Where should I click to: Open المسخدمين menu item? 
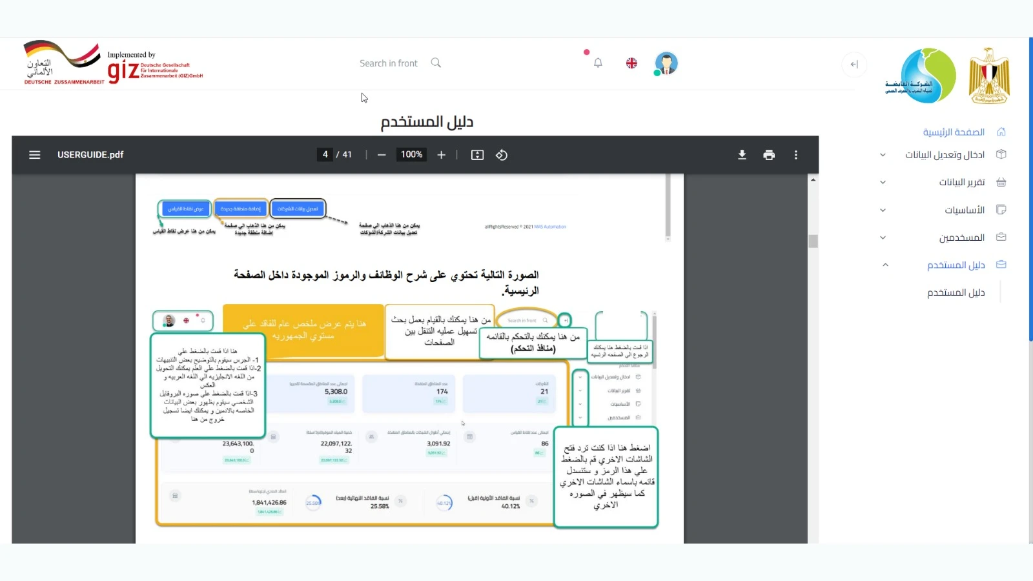[962, 238]
